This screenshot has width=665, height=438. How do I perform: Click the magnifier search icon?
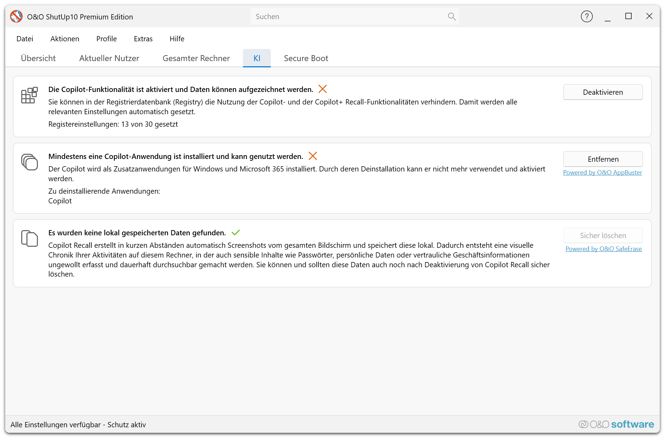click(x=452, y=17)
